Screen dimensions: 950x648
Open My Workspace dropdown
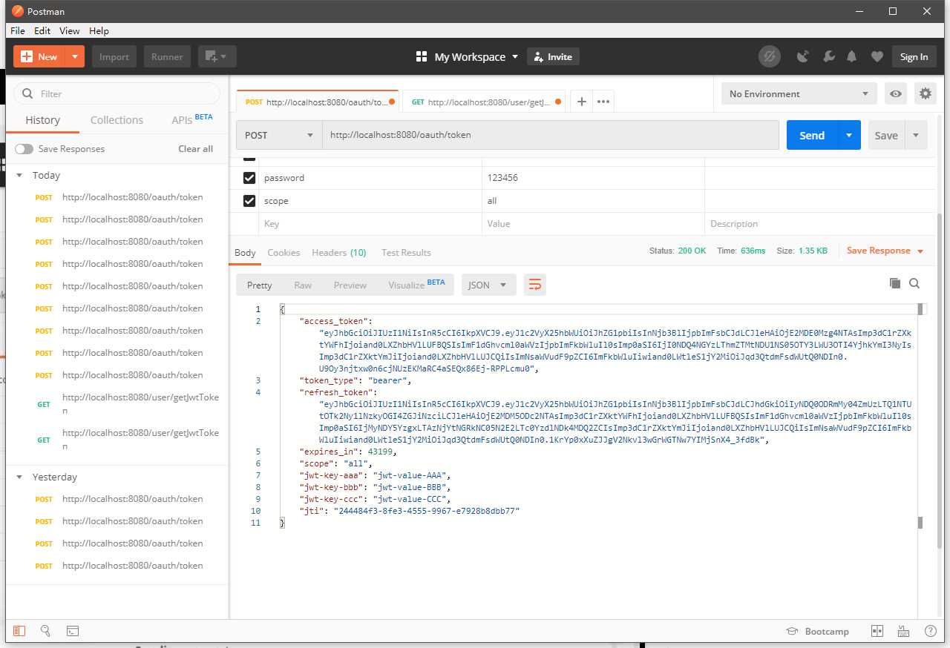coord(476,56)
